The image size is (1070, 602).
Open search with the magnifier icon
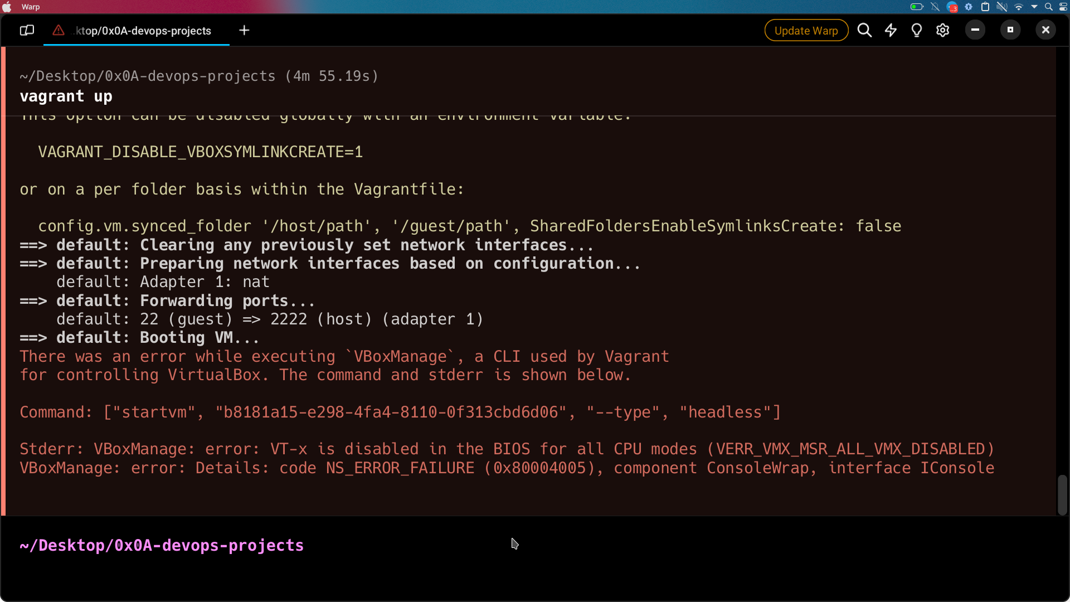[864, 30]
